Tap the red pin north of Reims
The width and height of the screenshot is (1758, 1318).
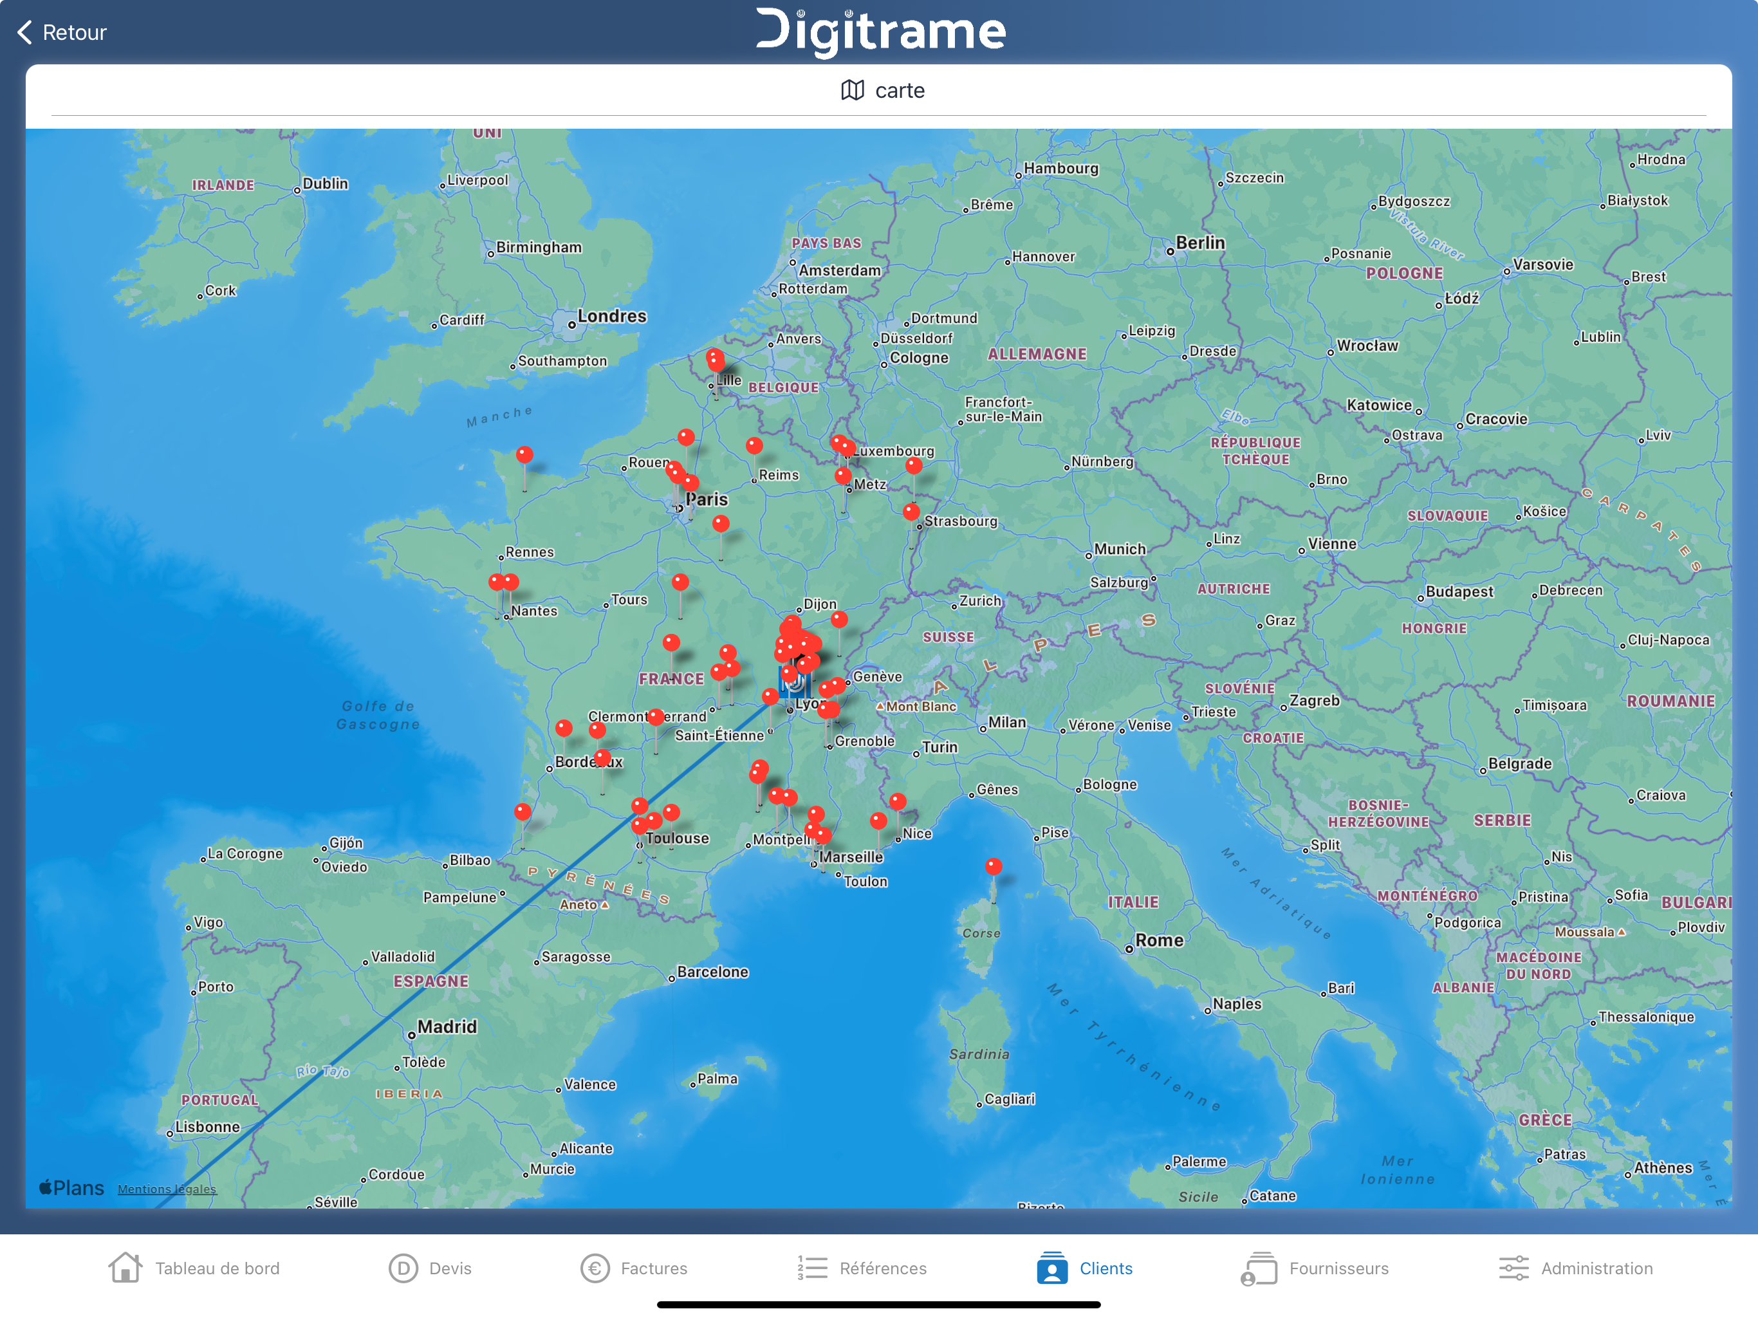tap(754, 445)
